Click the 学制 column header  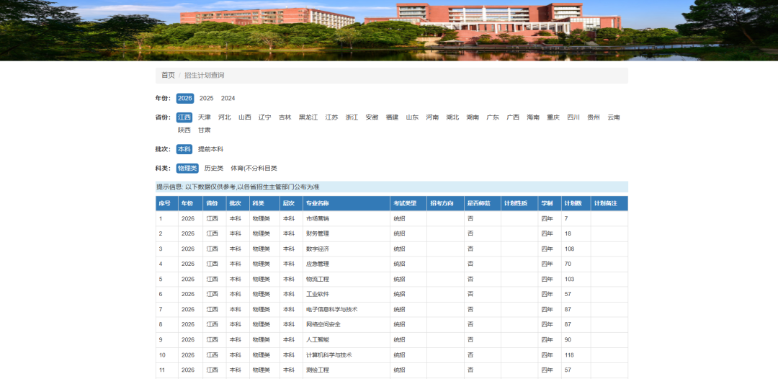[x=550, y=203]
